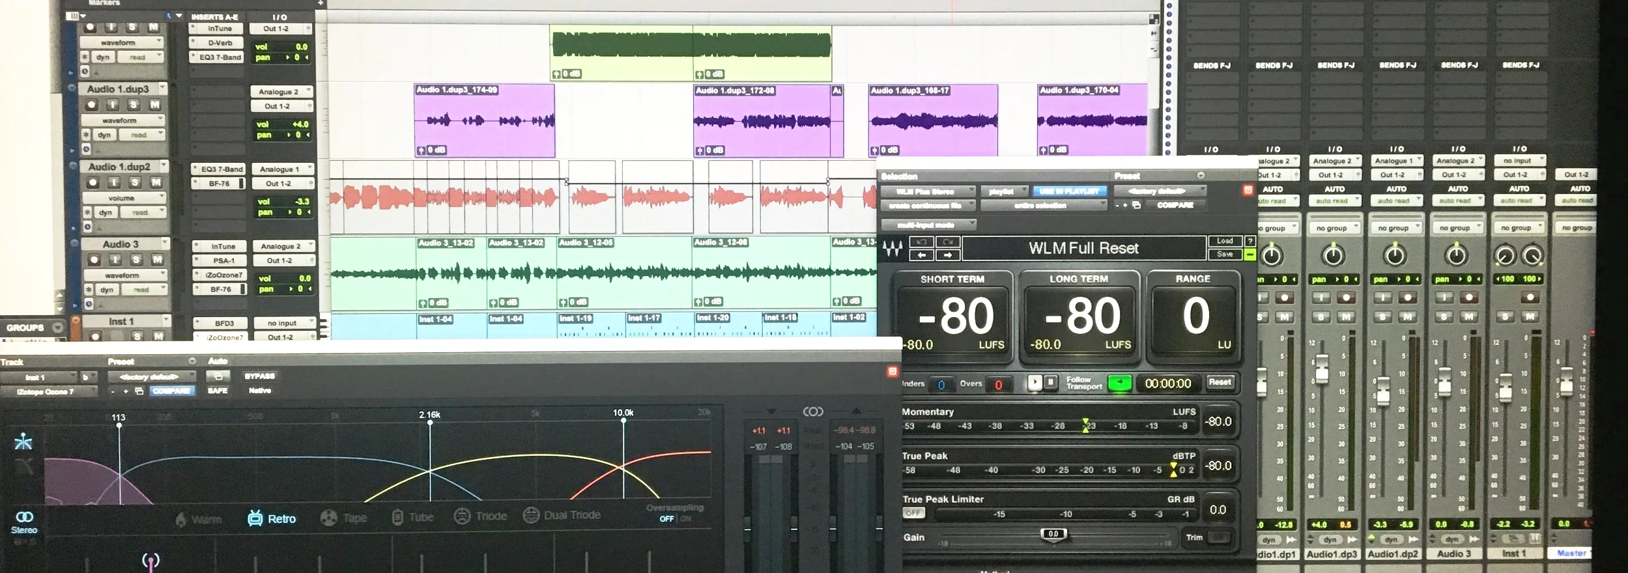Open the GROUPS list menu arrow
1628x573 pixels.
click(x=58, y=328)
